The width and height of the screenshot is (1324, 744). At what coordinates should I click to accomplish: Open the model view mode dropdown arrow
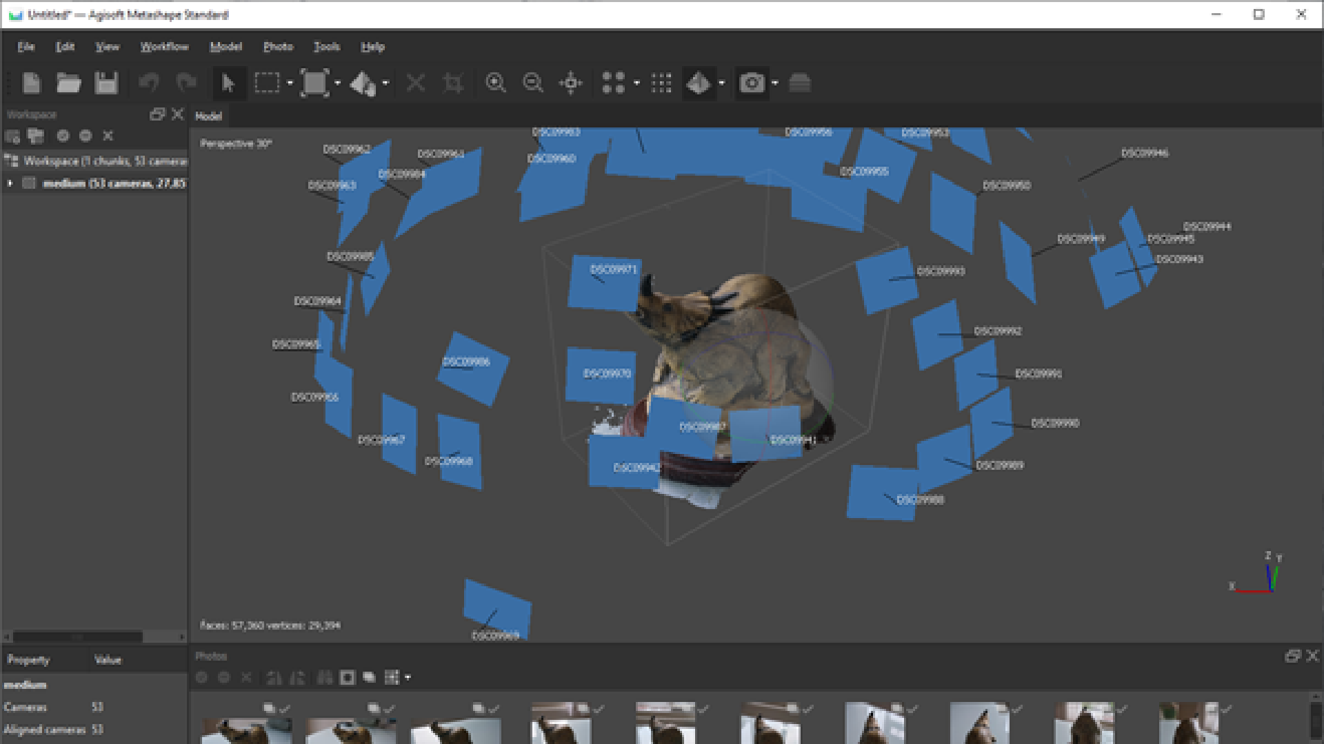pos(721,83)
